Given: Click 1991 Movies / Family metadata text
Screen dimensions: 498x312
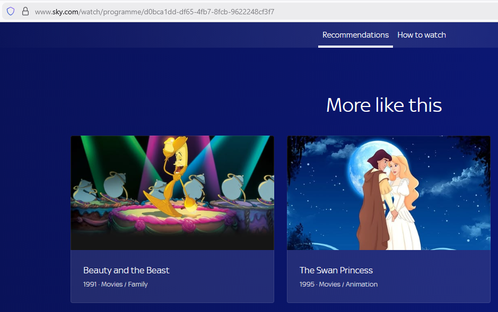Looking at the screenshot, I should click(x=115, y=284).
